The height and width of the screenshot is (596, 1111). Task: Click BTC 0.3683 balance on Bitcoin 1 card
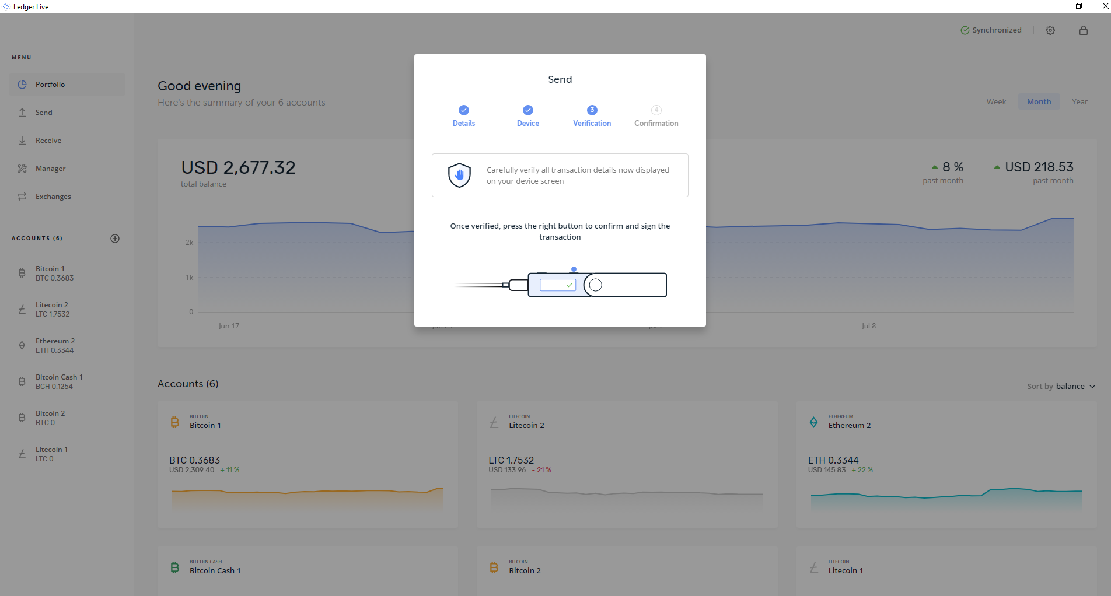[x=194, y=460]
